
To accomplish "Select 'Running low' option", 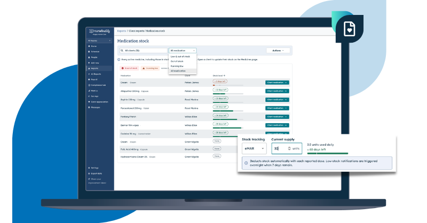I will coord(183,66).
